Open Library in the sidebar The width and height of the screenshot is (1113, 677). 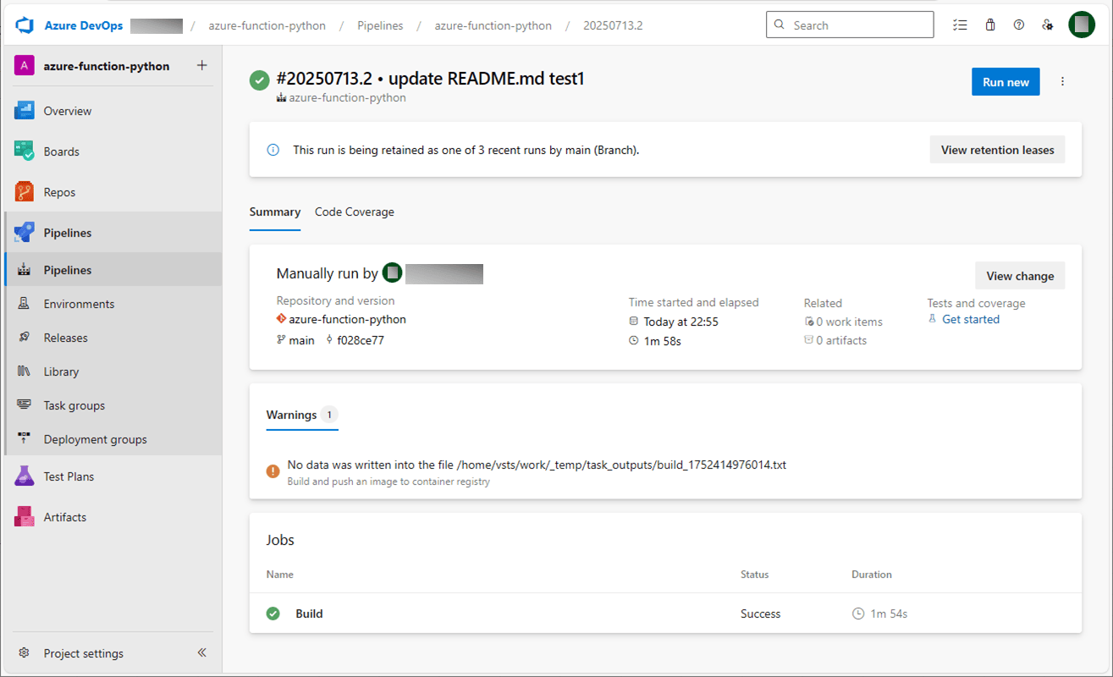pyautogui.click(x=113, y=372)
